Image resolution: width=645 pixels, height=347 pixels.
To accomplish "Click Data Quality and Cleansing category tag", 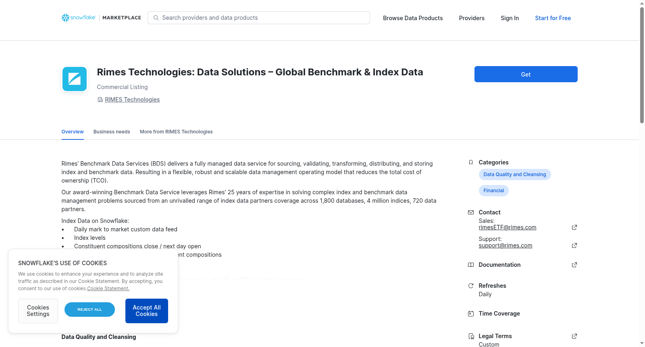I will (x=515, y=175).
